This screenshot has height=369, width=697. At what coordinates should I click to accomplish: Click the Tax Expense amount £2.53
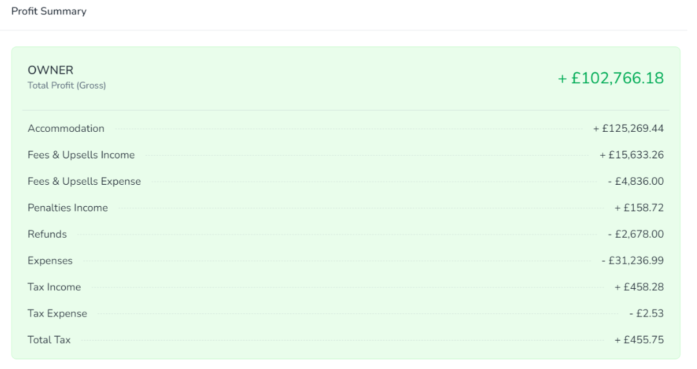[x=646, y=314]
